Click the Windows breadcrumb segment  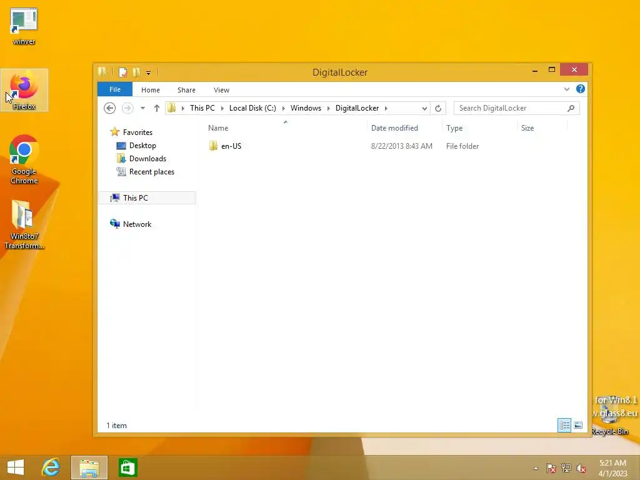306,108
